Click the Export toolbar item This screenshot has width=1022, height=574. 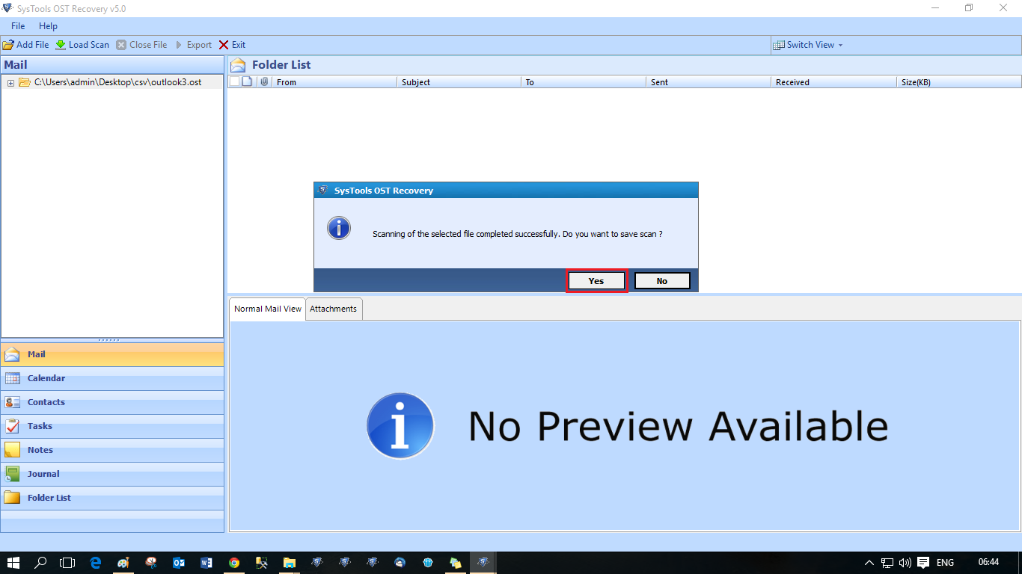193,45
